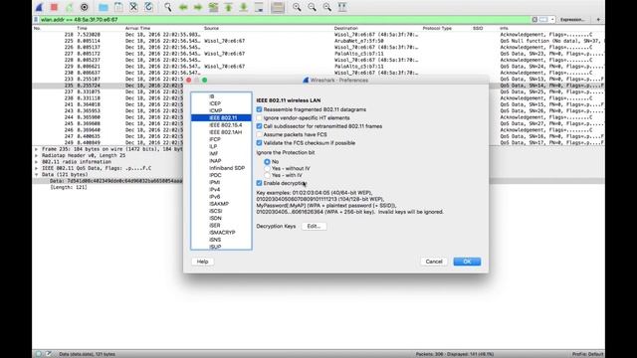Enable Ignore vendor-specific HT elements
The width and height of the screenshot is (637, 358).
point(259,118)
